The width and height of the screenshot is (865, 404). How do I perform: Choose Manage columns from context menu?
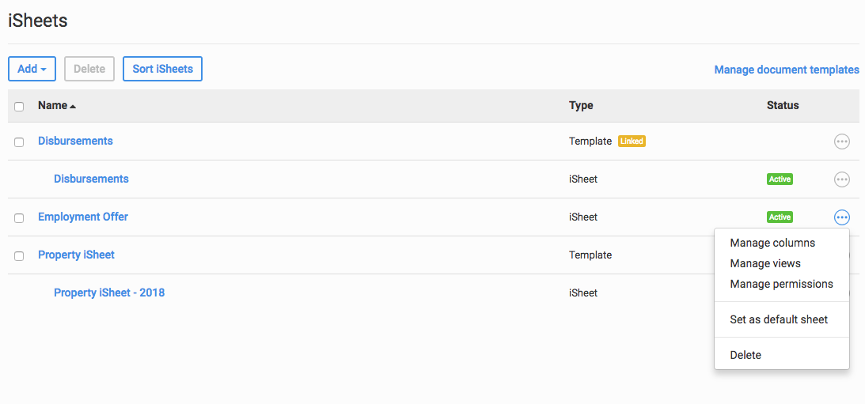pos(772,243)
